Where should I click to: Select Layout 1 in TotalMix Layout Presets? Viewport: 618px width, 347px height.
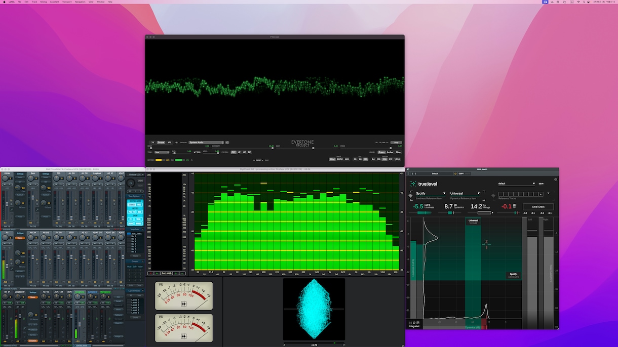tap(135, 300)
